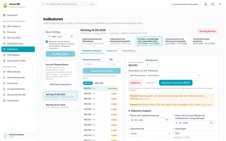Switch to the Ergebnisse tab
Viewport: 226px width, 141px height.
click(x=112, y=51)
